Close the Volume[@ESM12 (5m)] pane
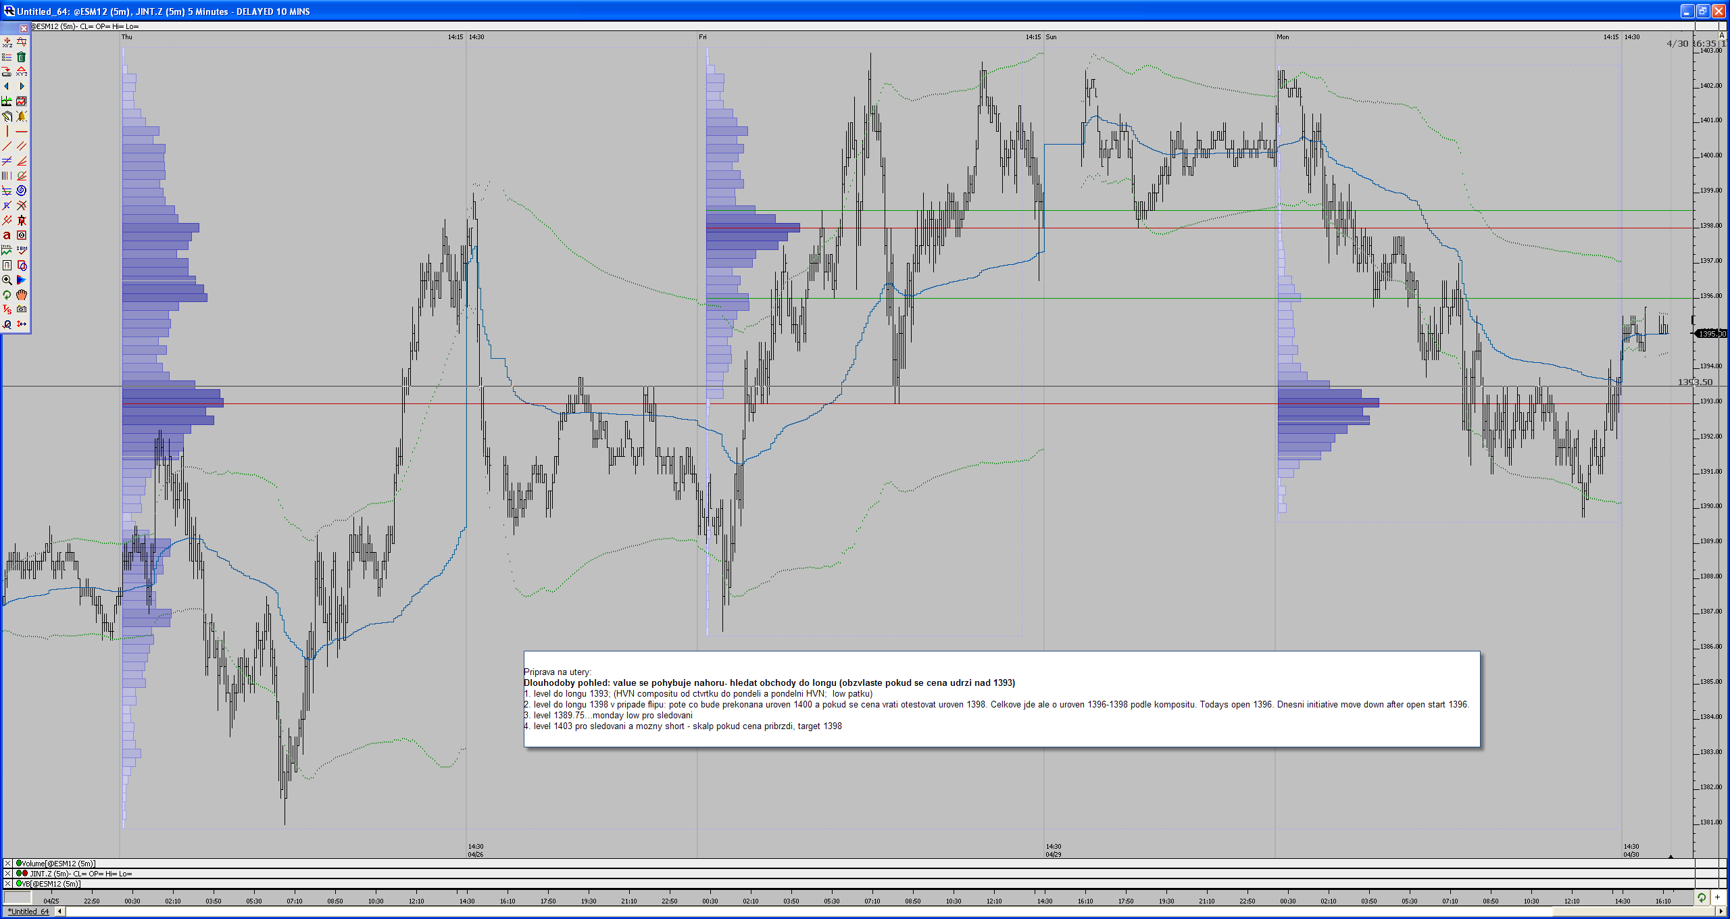The image size is (1730, 919). 7,864
